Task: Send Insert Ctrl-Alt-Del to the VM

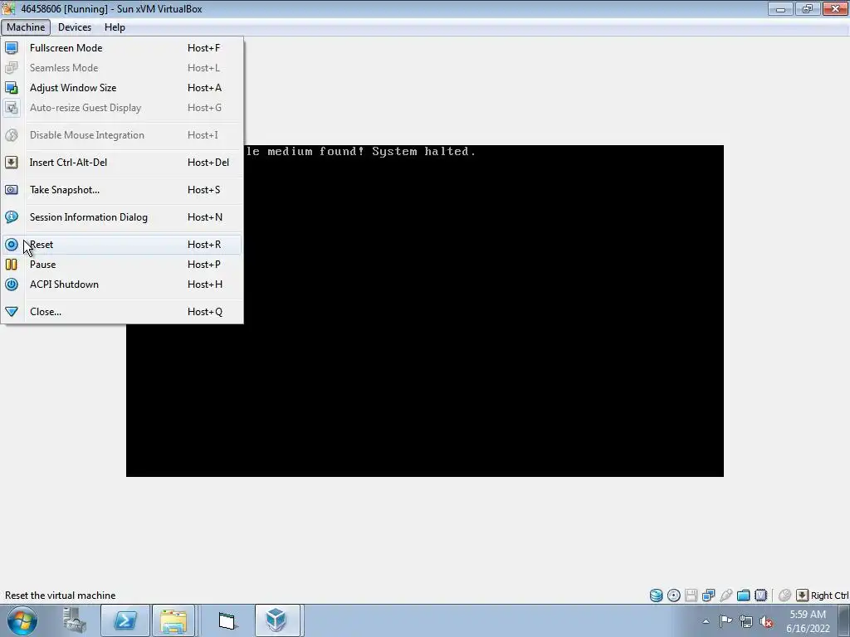Action: pos(122,163)
